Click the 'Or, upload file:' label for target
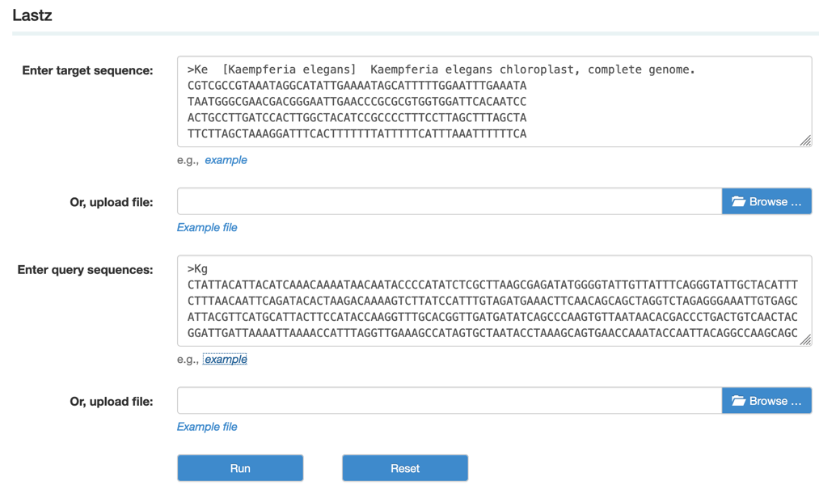The image size is (819, 489). click(112, 202)
